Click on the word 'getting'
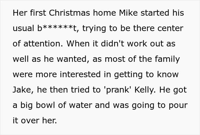200x135 pixels. pyautogui.click(x=128, y=75)
